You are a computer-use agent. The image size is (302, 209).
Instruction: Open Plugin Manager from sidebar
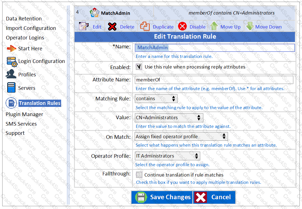click(24, 114)
